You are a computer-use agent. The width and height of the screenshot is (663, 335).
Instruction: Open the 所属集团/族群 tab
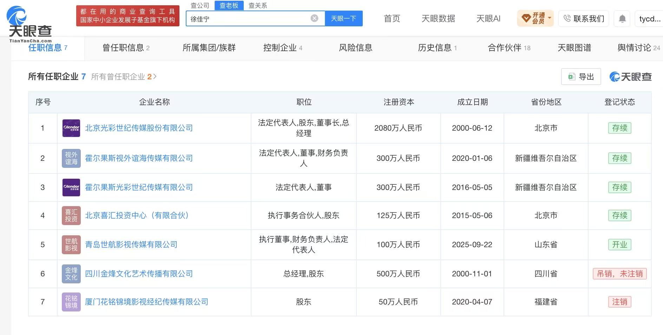point(209,48)
